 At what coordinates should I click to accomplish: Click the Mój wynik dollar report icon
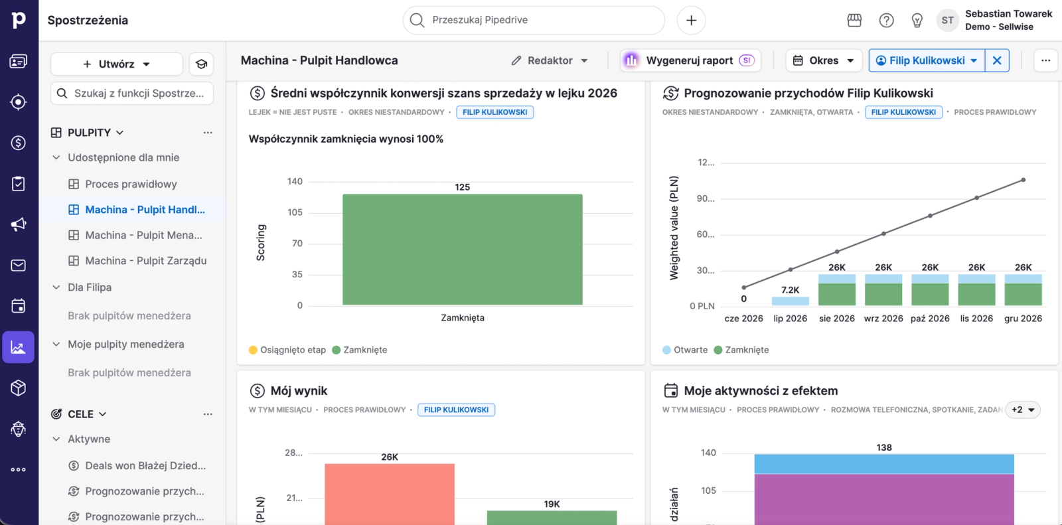(x=258, y=391)
